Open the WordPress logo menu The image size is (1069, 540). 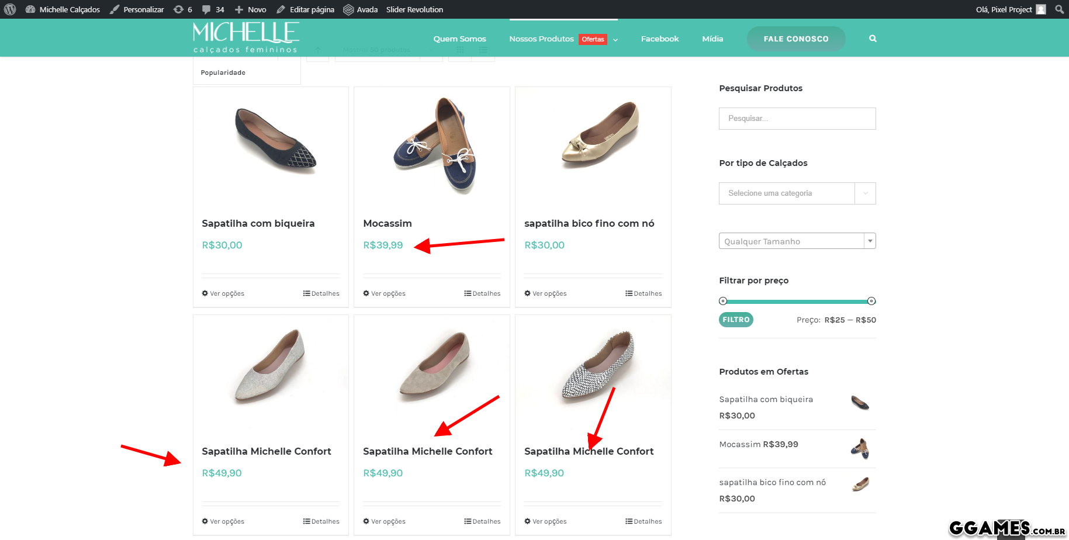point(10,9)
